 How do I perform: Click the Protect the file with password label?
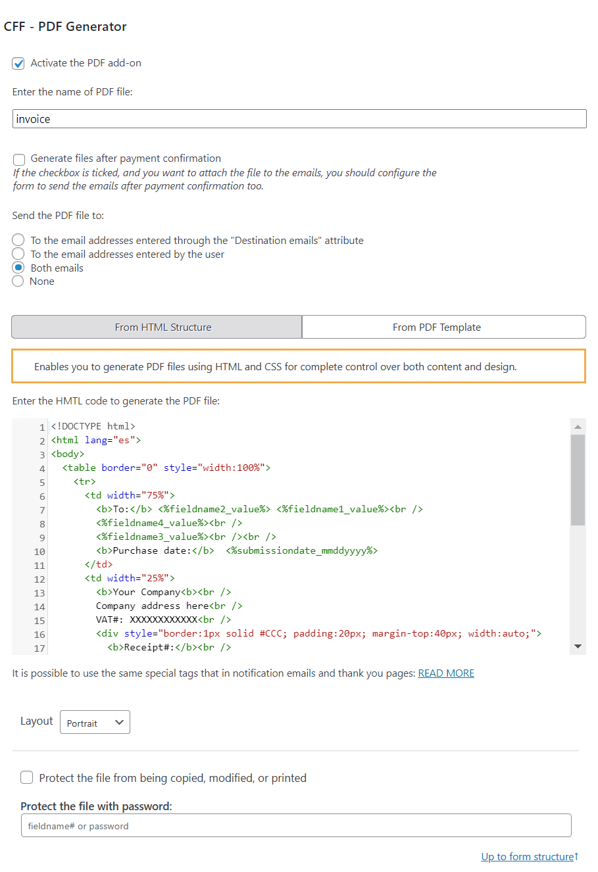[x=96, y=806]
